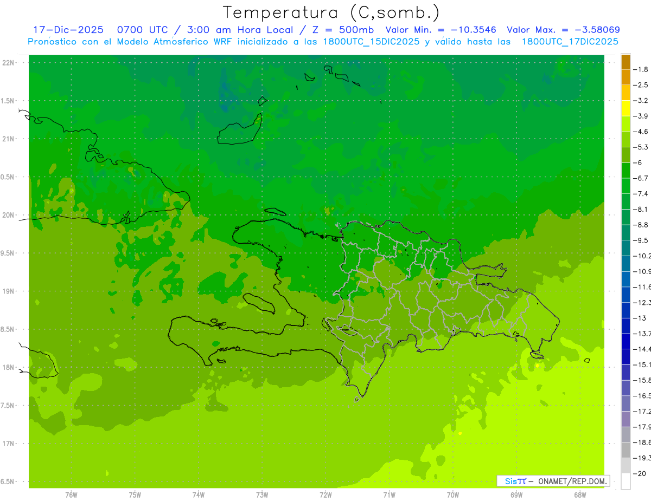
Task: Pick the purple swatch between -17.2 and -17.9
Action: [626, 419]
